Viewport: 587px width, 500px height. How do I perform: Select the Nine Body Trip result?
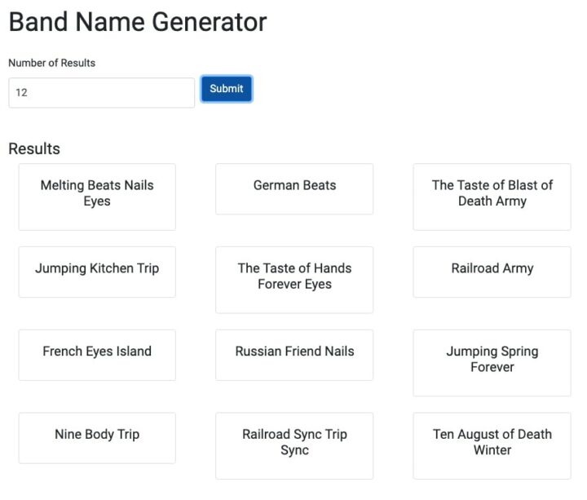(x=97, y=436)
